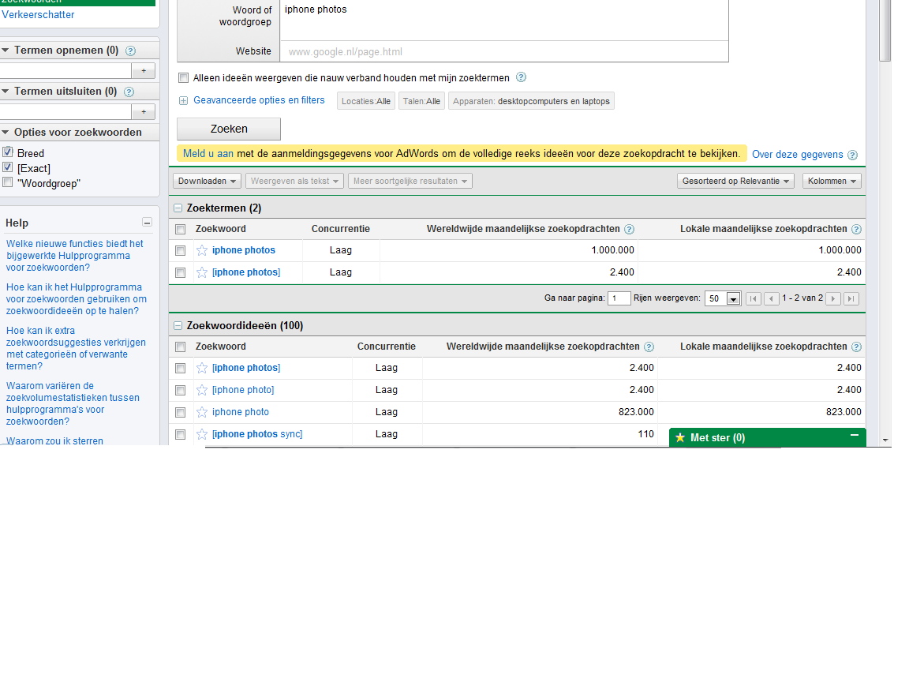Open the Kolommen dropdown
Image resolution: width=909 pixels, height=682 pixels.
(x=832, y=181)
